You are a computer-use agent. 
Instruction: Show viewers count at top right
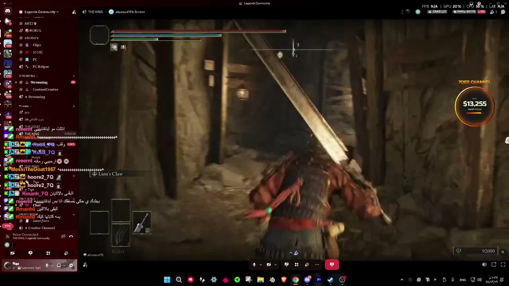(493, 12)
